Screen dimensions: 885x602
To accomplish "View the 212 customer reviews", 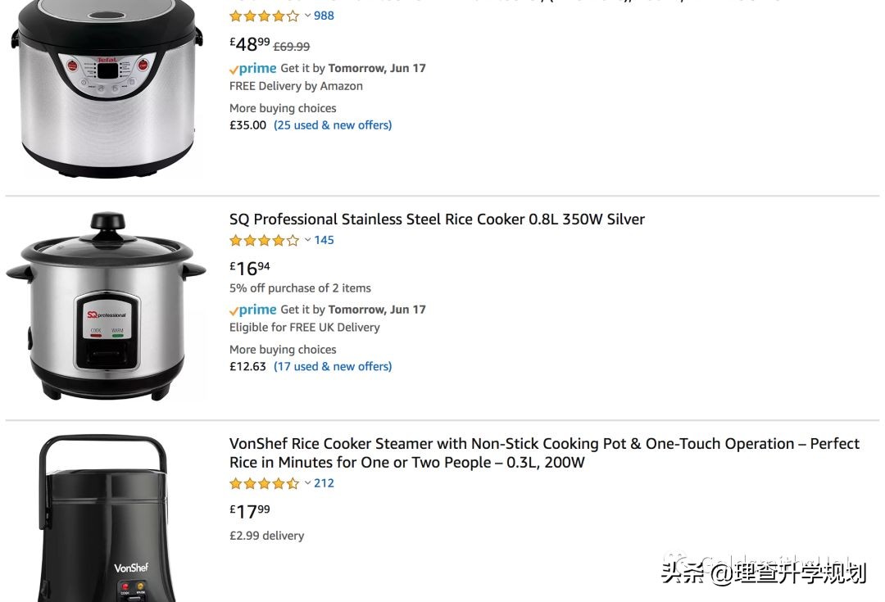I will [x=324, y=483].
